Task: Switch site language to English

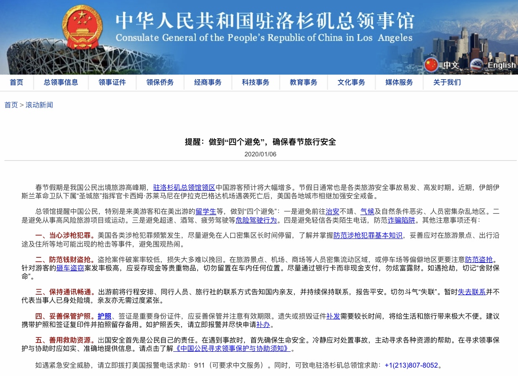Action: click(x=502, y=65)
